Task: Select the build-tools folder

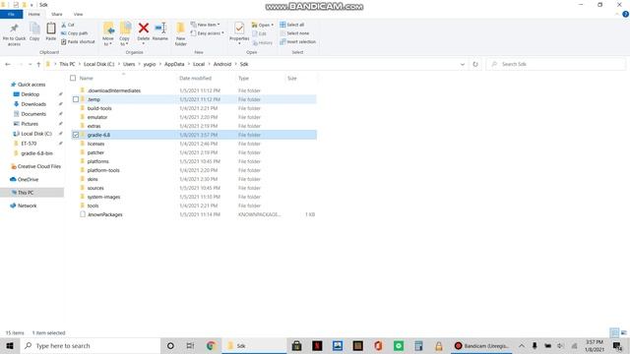Action: pyautogui.click(x=99, y=108)
